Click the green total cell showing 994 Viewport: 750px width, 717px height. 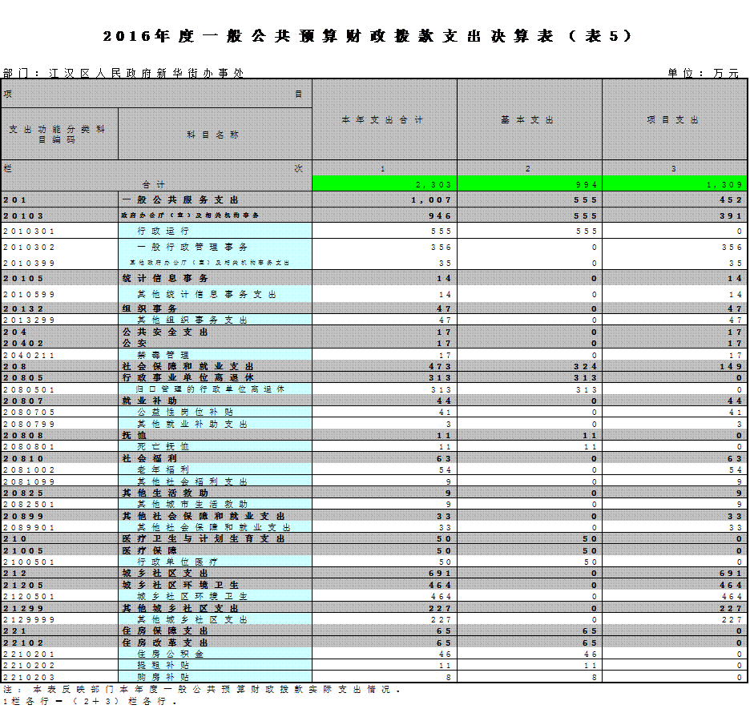point(529,184)
